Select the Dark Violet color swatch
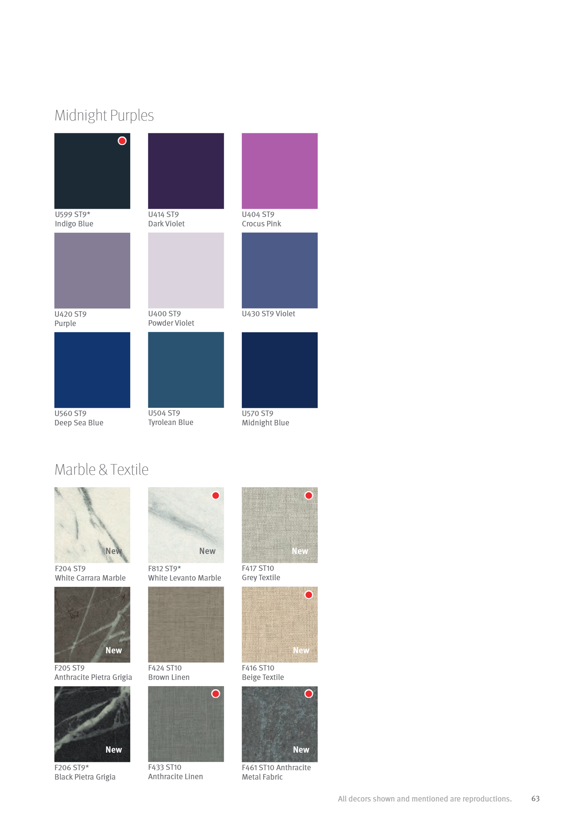The width and height of the screenshot is (581, 823). [x=186, y=171]
